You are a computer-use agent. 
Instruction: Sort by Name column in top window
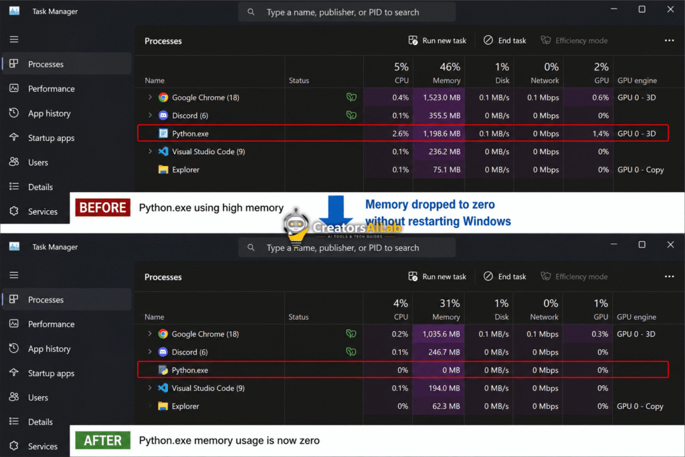coord(155,80)
